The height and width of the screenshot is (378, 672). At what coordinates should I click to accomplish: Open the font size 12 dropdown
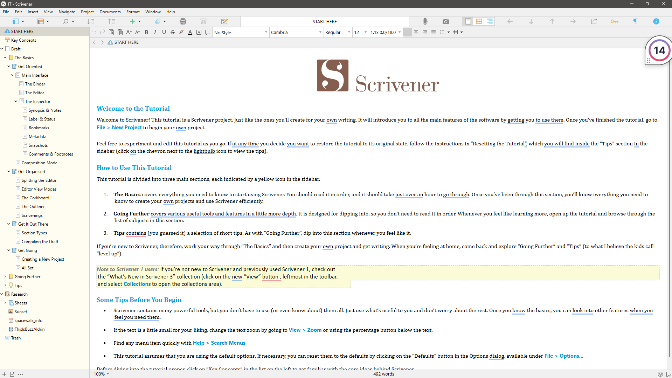[x=360, y=32]
